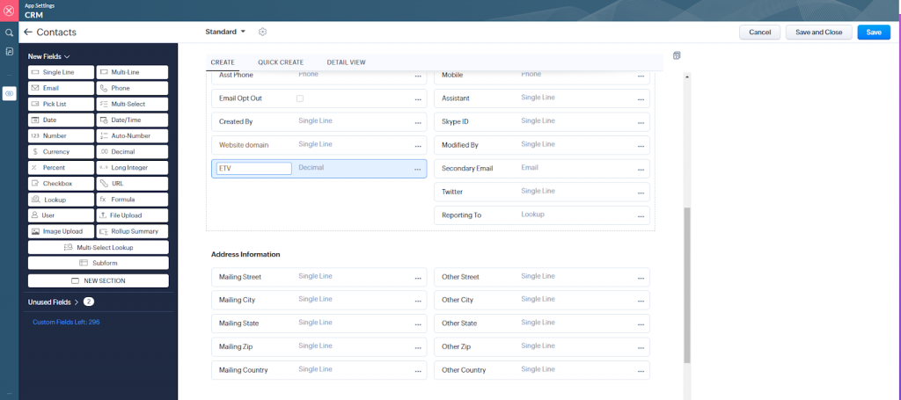Expand the Unused Fields list
Viewport: 901px width, 400px height.
(x=77, y=302)
